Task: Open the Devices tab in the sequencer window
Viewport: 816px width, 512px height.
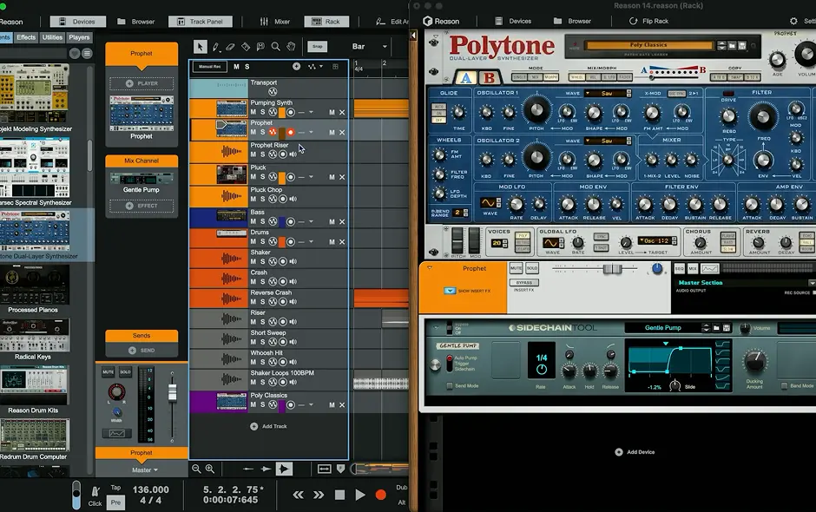Action: pos(77,22)
